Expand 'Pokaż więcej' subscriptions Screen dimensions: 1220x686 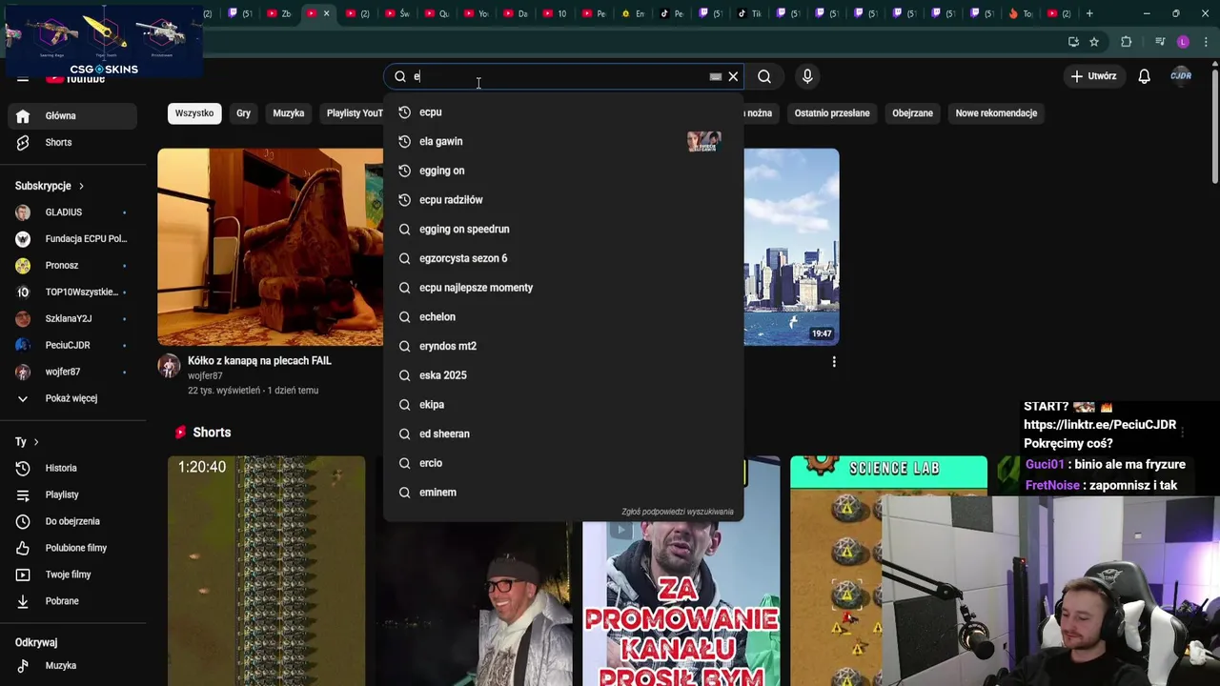(x=72, y=398)
